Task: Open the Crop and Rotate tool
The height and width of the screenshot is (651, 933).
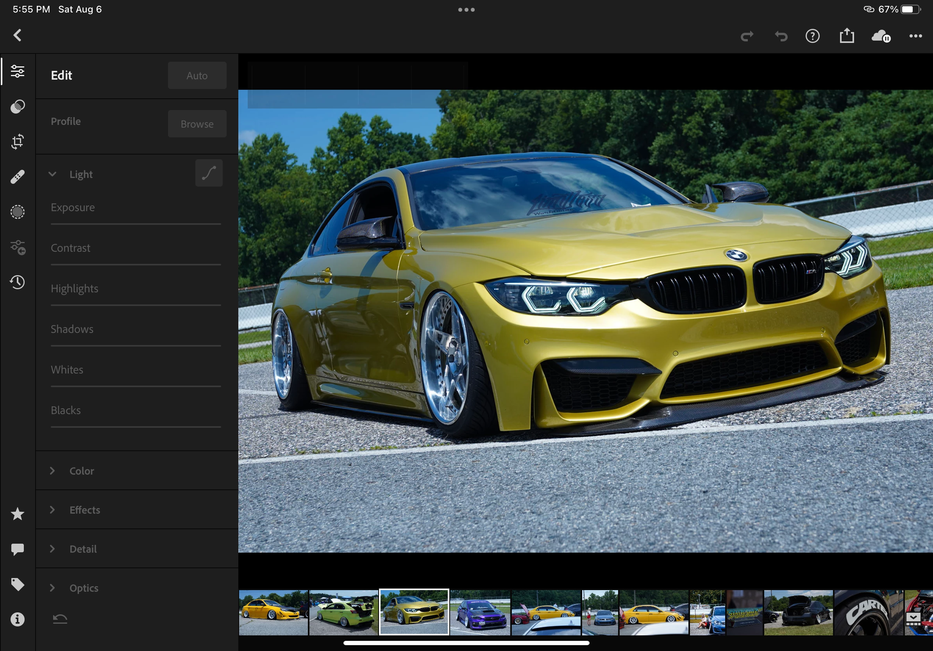Action: pyautogui.click(x=18, y=142)
